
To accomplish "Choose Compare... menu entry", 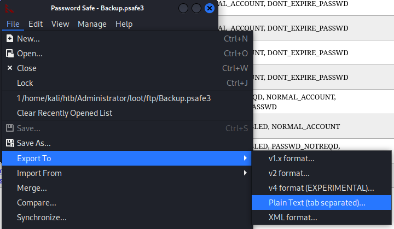I will (126, 203).
